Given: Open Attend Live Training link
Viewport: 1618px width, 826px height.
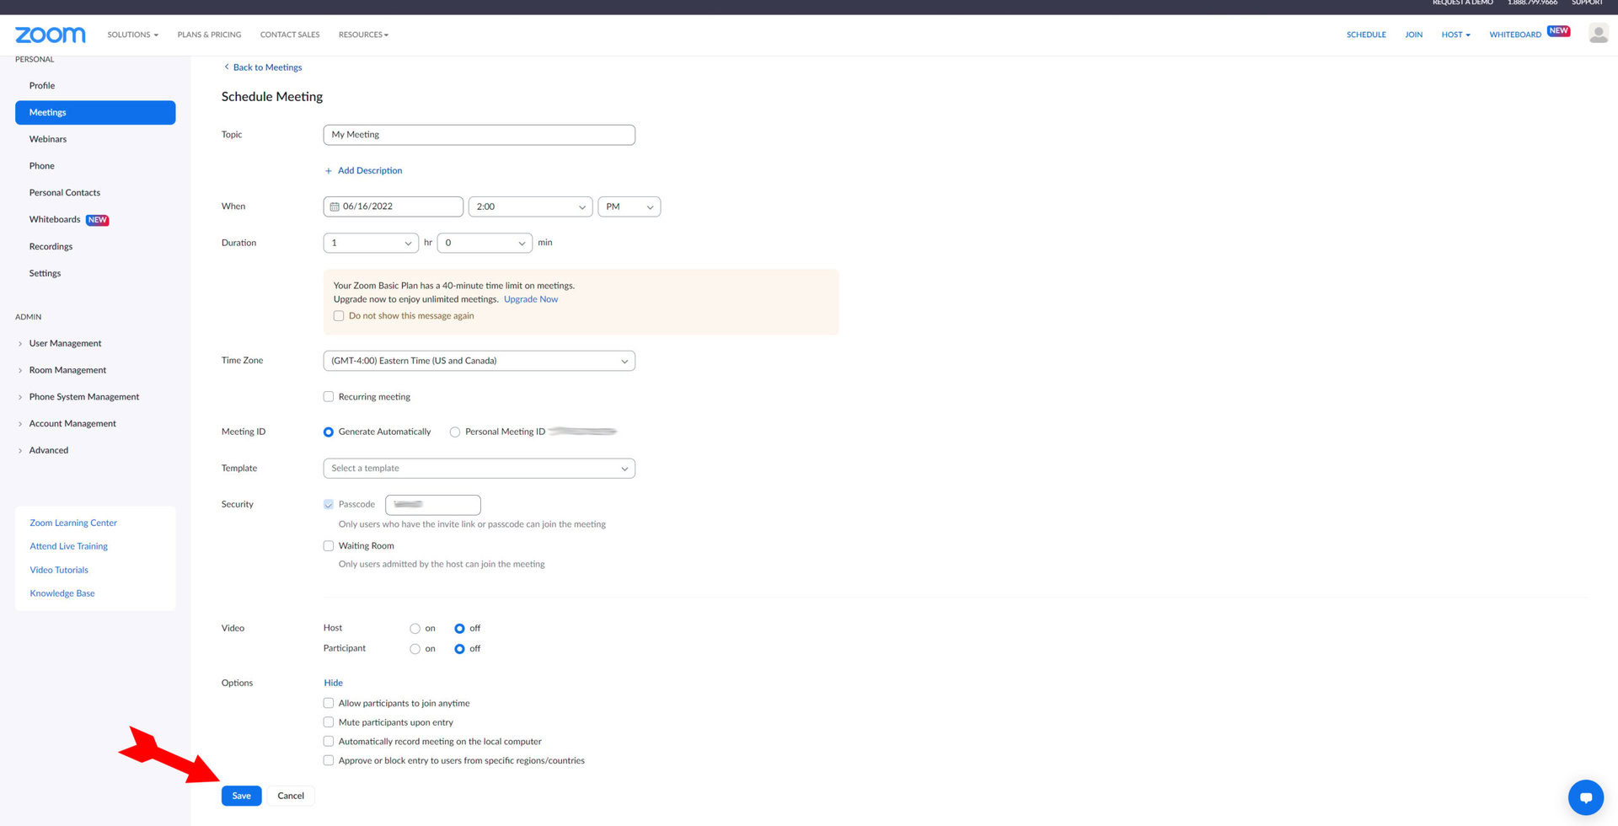Looking at the screenshot, I should 68,547.
